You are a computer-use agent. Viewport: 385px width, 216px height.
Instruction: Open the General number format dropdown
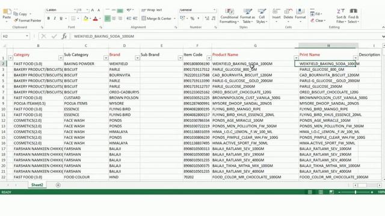214,10
